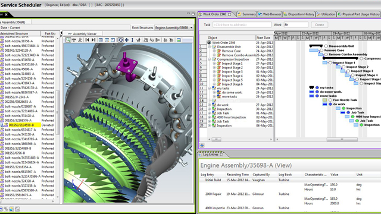
Task: Click the image snapshot icon in viewer toolbar
Action: [x=179, y=40]
